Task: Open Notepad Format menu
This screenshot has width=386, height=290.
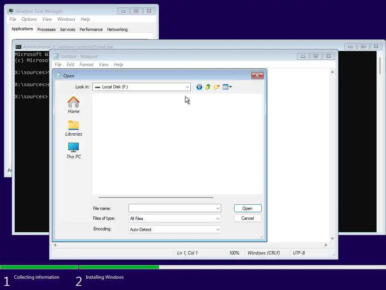Action: click(x=86, y=65)
